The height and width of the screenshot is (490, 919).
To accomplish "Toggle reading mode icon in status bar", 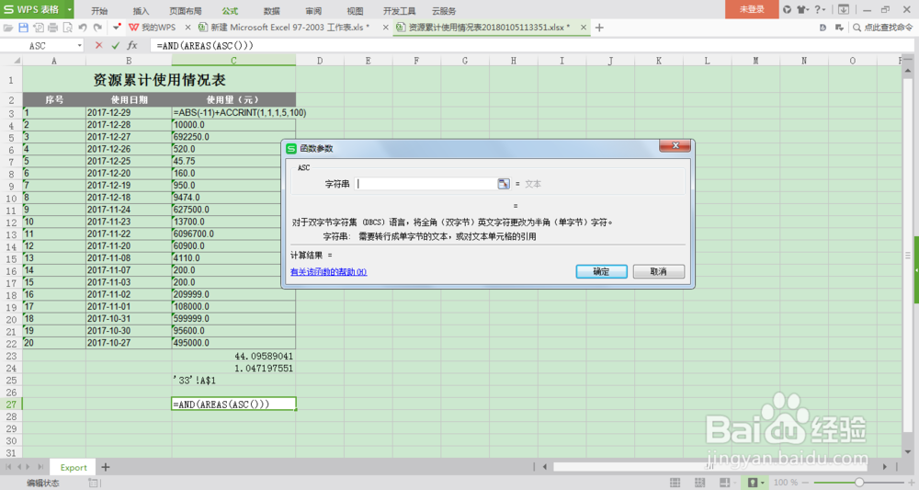I will click(725, 483).
